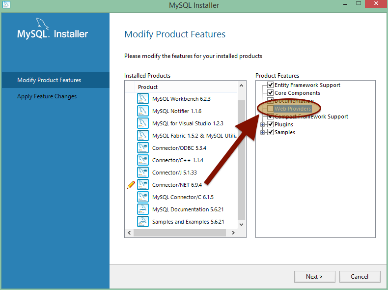Toggle the Plugins feature checkbox
The width and height of the screenshot is (388, 290).
coord(270,124)
